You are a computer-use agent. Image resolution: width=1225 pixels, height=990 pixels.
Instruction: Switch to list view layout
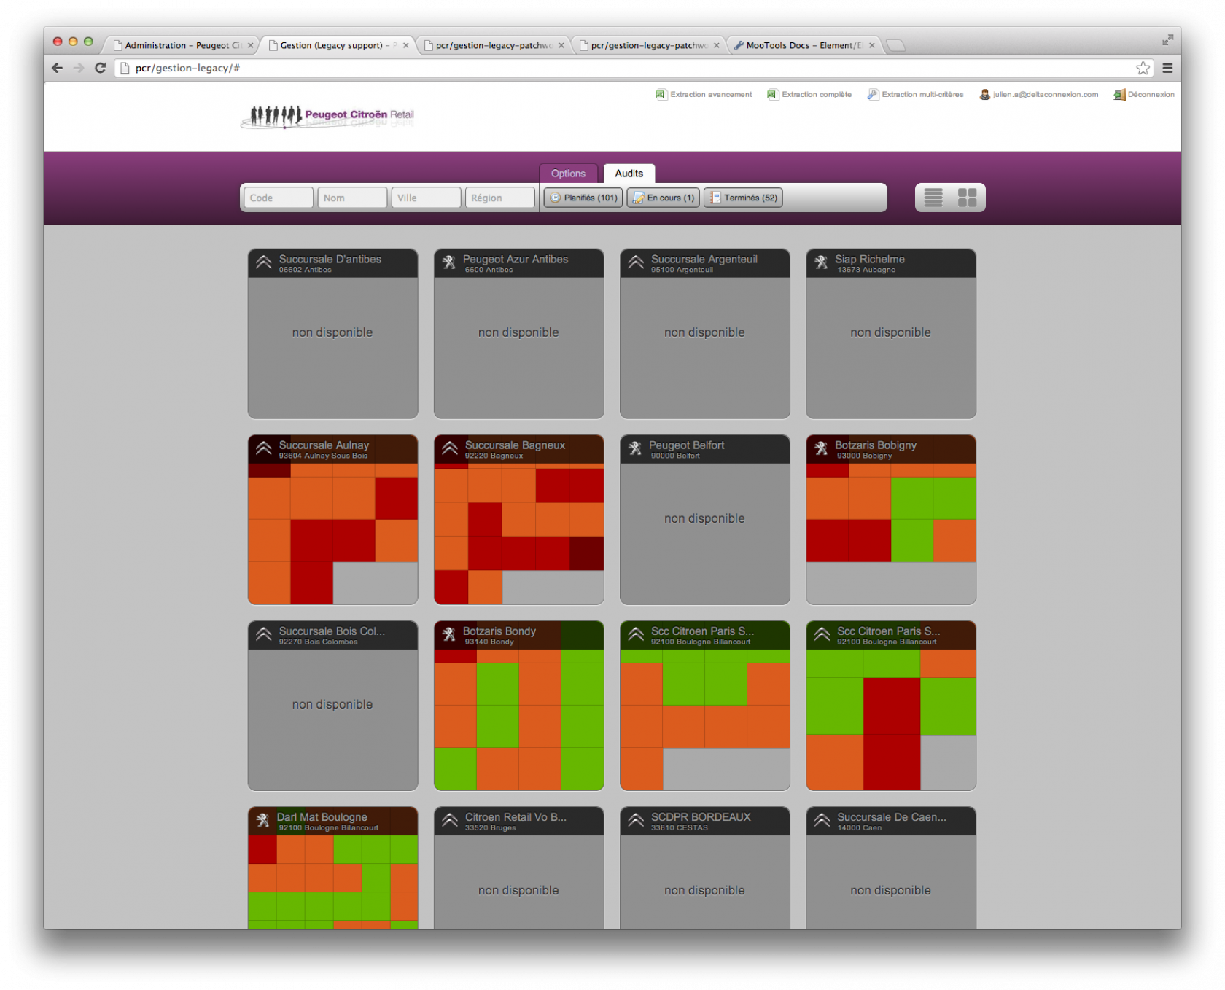(933, 198)
